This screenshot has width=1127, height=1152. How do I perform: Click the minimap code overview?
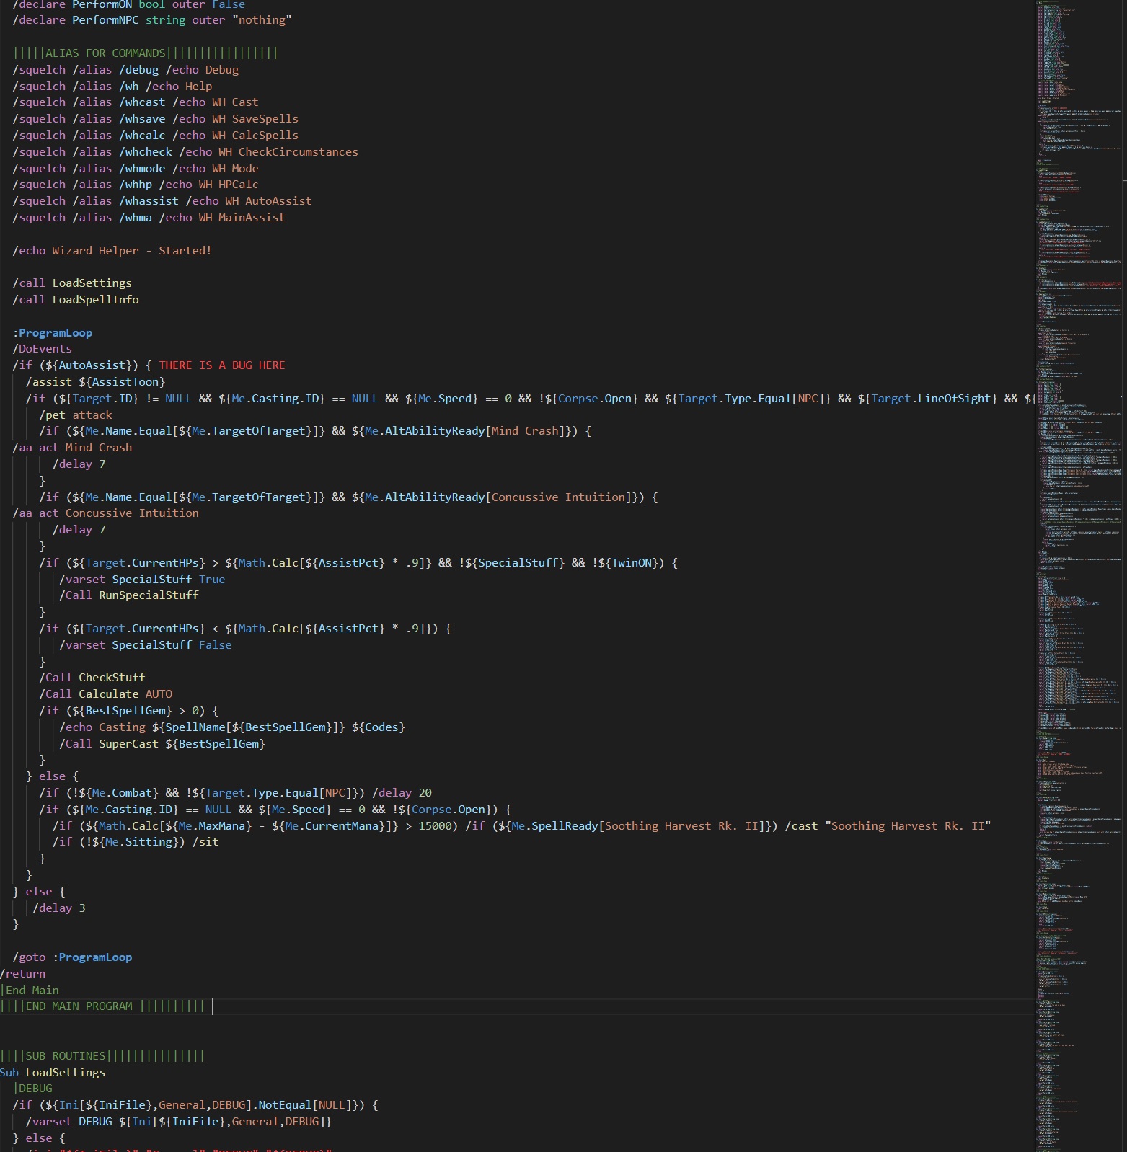[1078, 577]
